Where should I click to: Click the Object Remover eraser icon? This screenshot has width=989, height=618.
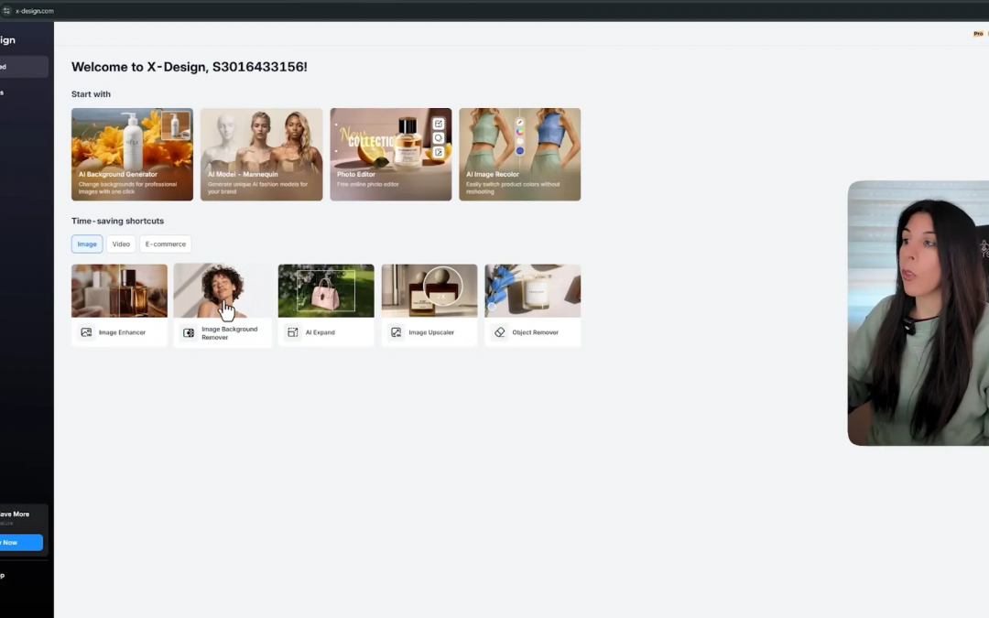[x=500, y=332]
